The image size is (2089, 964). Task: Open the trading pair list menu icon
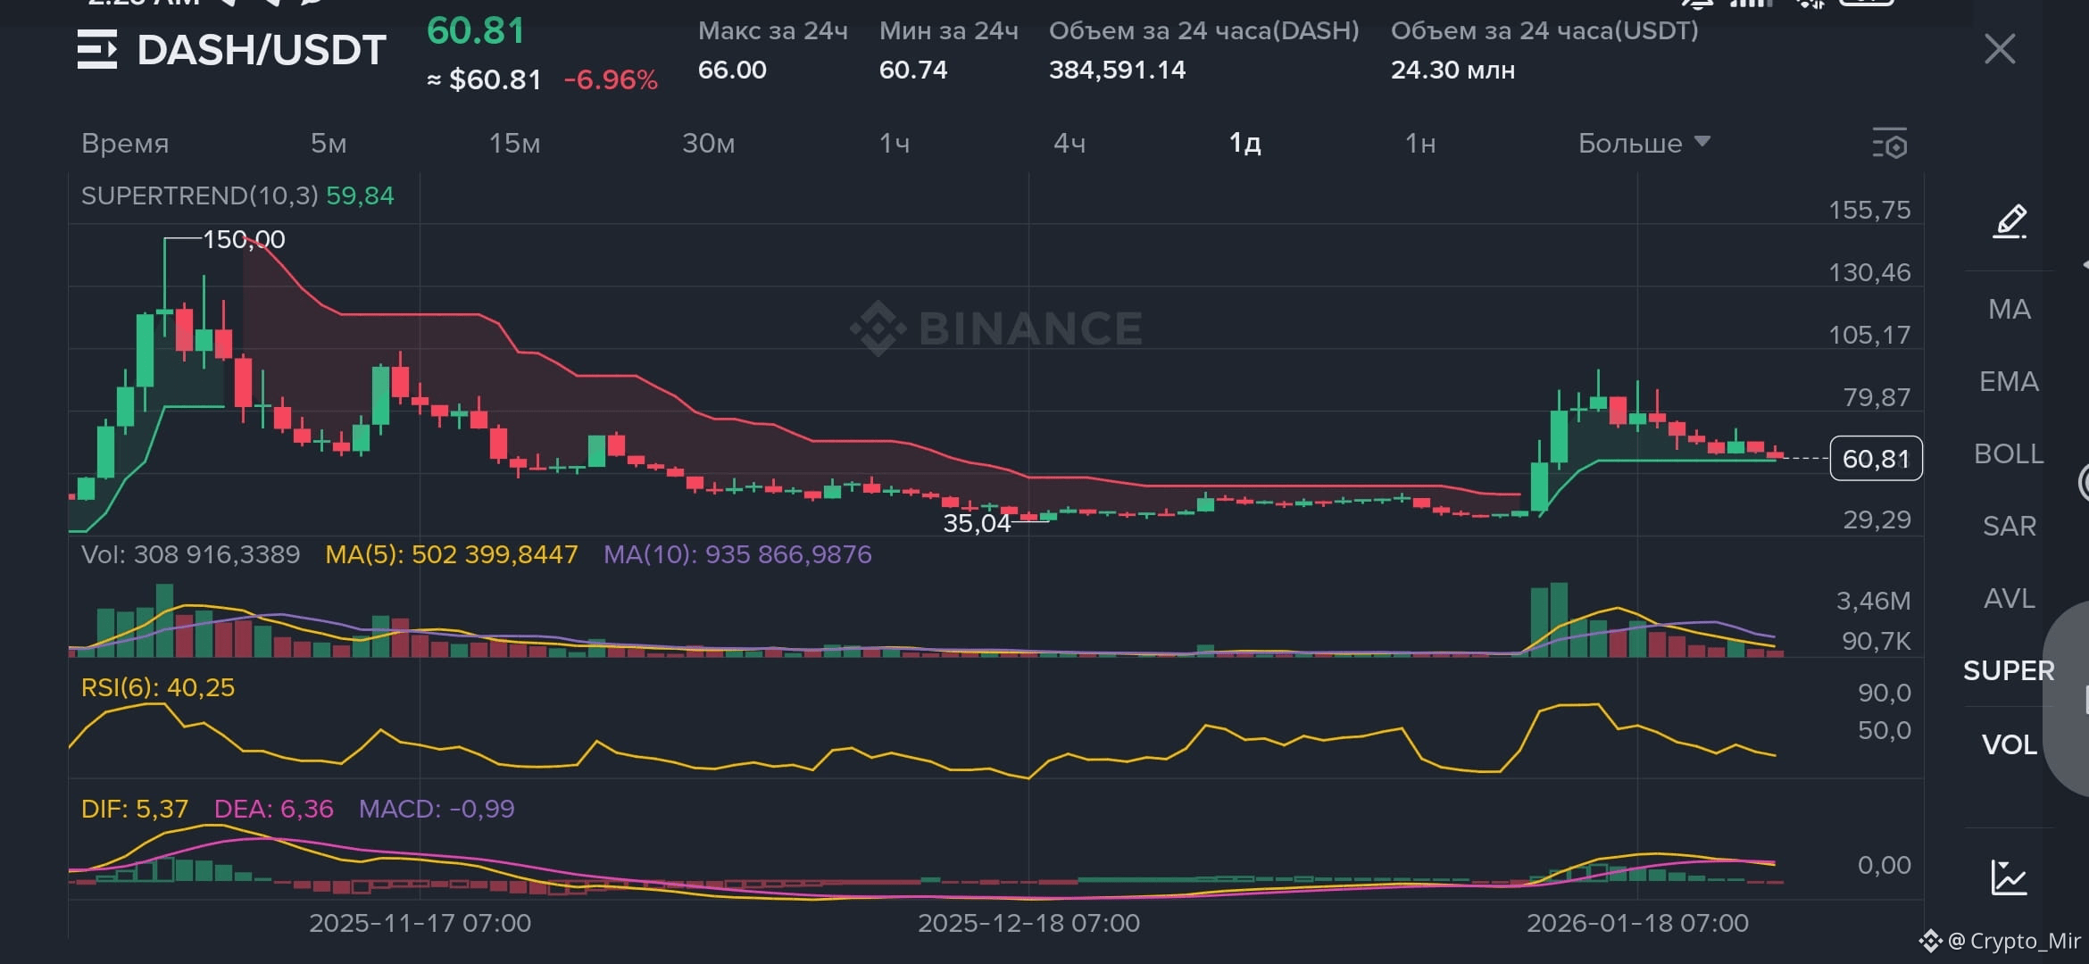[x=97, y=49]
